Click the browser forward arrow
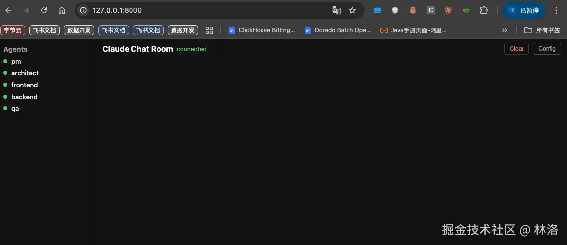This screenshot has width=567, height=245. (26, 10)
